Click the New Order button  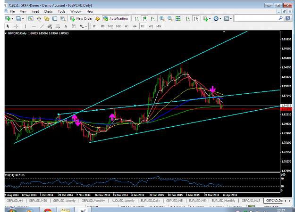coord(82,18)
